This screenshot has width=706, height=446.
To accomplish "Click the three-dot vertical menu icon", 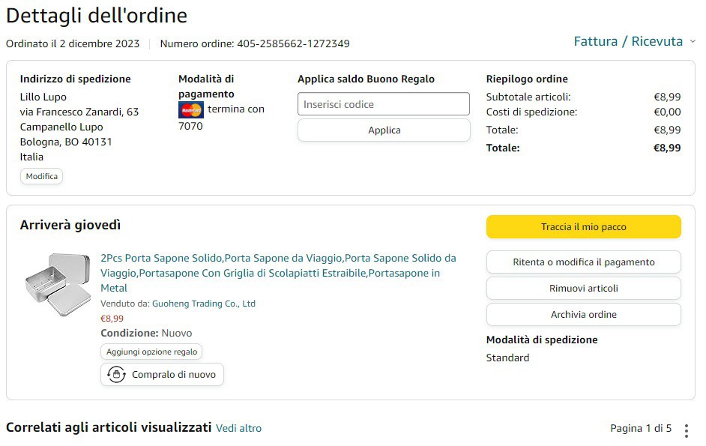I will 687,430.
